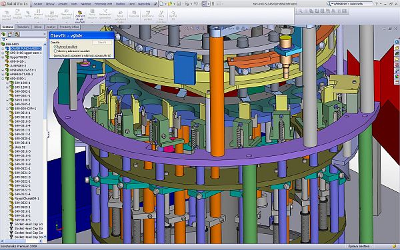Toggle the menu bar pushpin

click(x=155, y=4)
